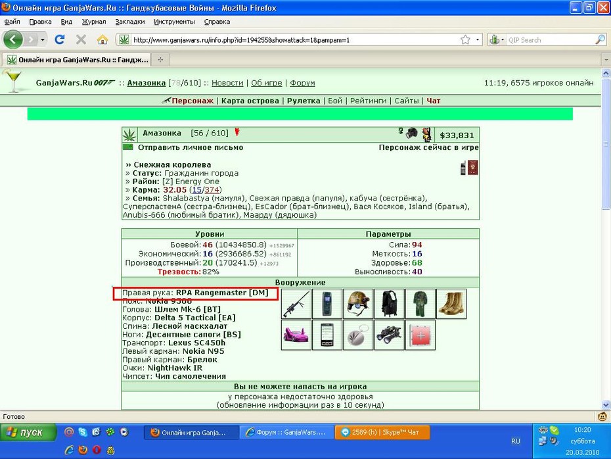Click the Skype quick launch icon

pos(83,431)
